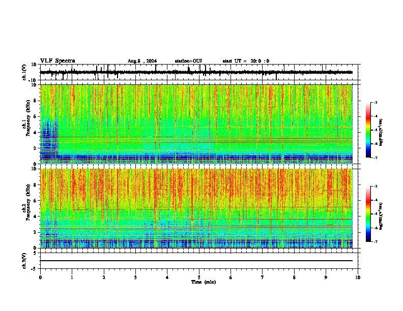The image size is (403, 311).
Task: Click time axis tick label "4"
Action: 167,277
